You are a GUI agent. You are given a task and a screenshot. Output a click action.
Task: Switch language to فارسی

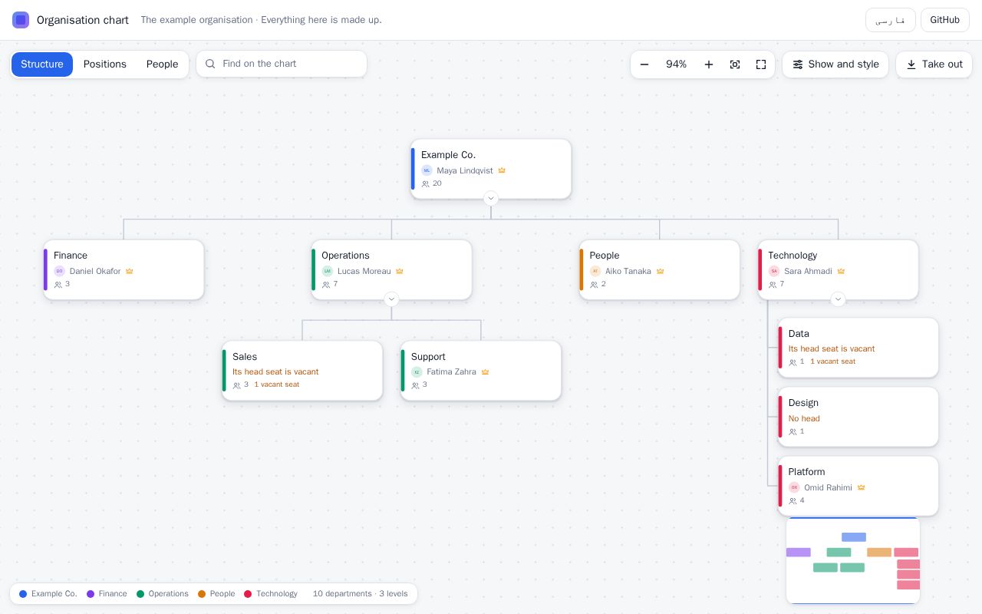pos(891,20)
